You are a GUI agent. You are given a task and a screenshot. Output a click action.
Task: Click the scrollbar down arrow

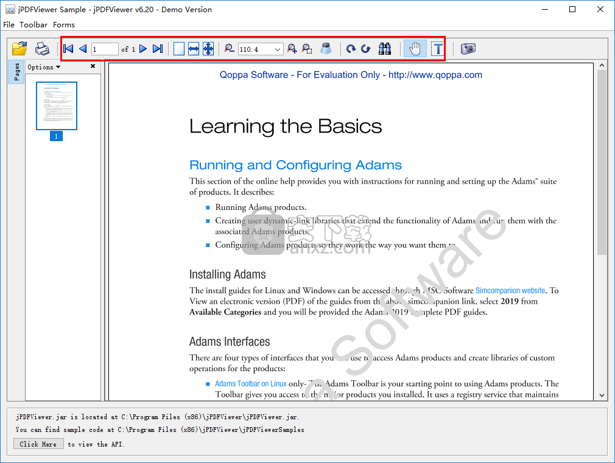pos(602,395)
